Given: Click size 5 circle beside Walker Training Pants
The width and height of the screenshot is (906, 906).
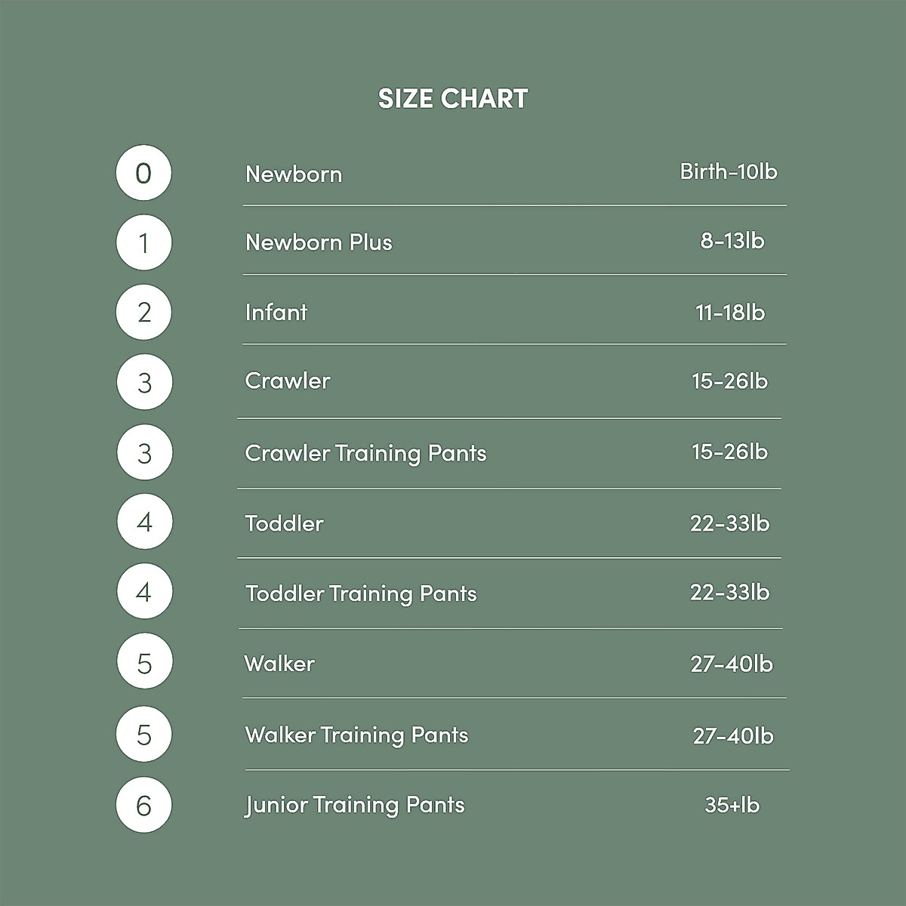Looking at the screenshot, I should point(143,735).
